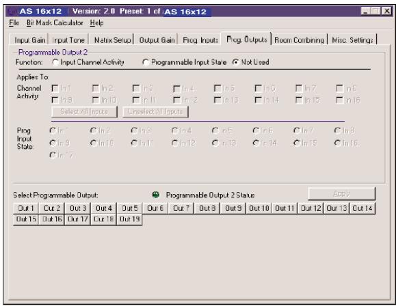Choose the Out 2 button
The height and width of the screenshot is (306, 396).
click(x=52, y=208)
